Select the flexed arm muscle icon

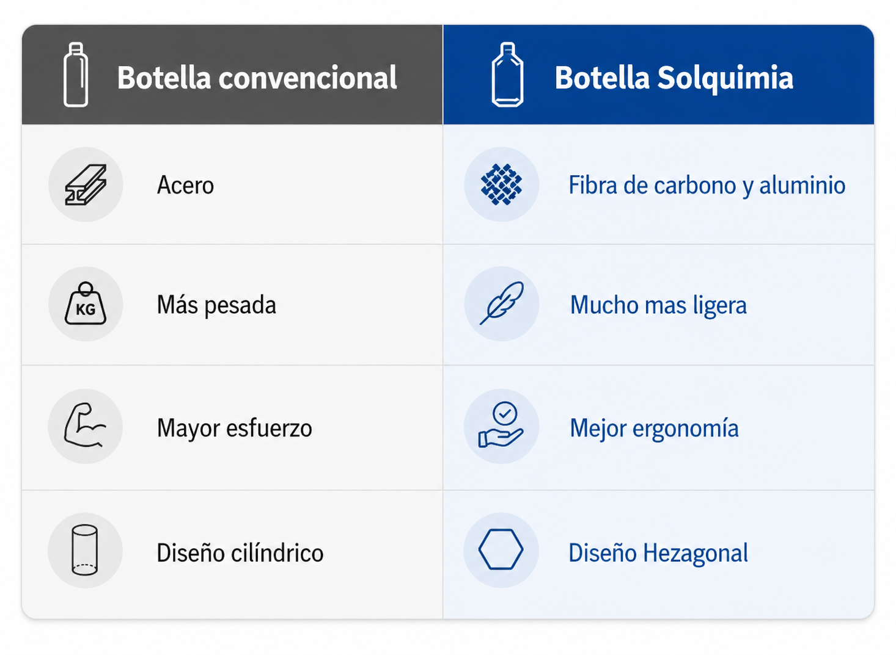(85, 425)
